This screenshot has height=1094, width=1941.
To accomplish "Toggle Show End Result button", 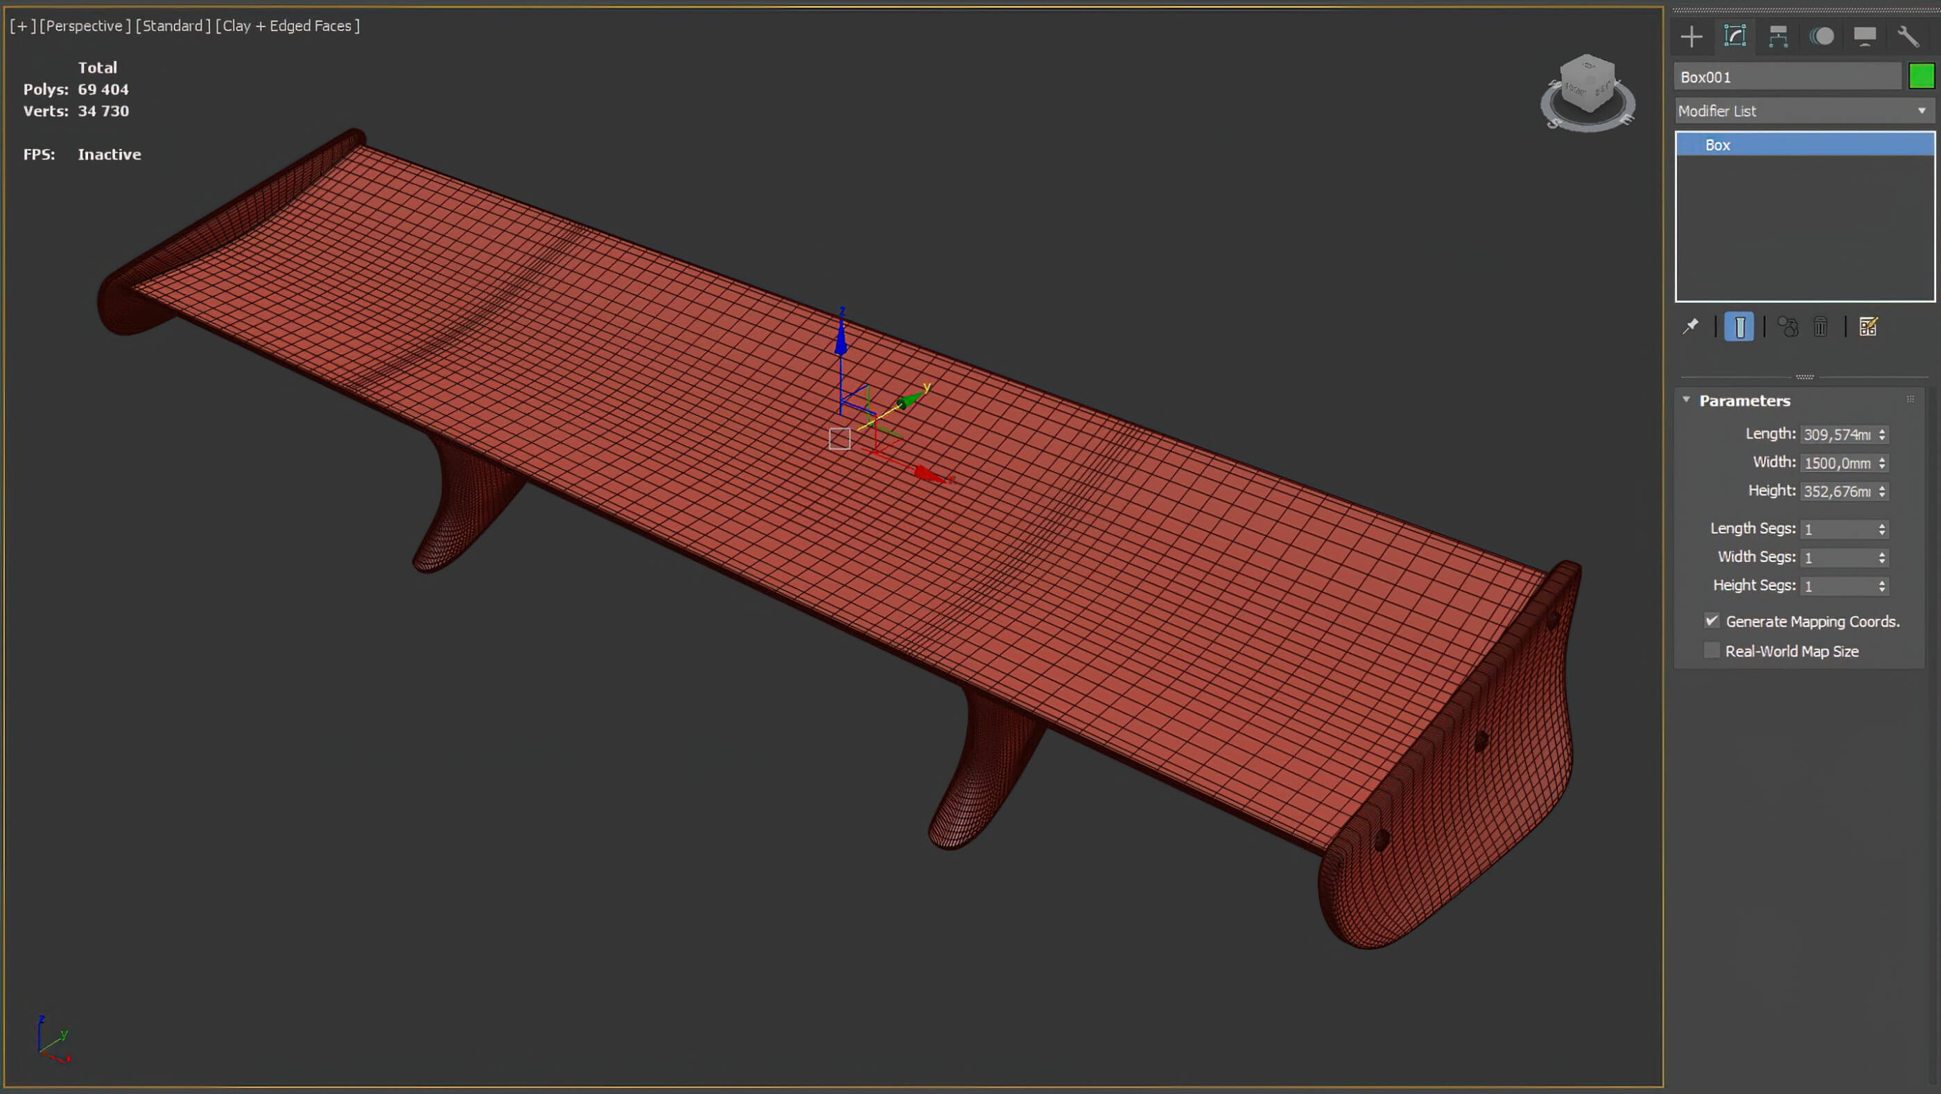I will click(1739, 327).
